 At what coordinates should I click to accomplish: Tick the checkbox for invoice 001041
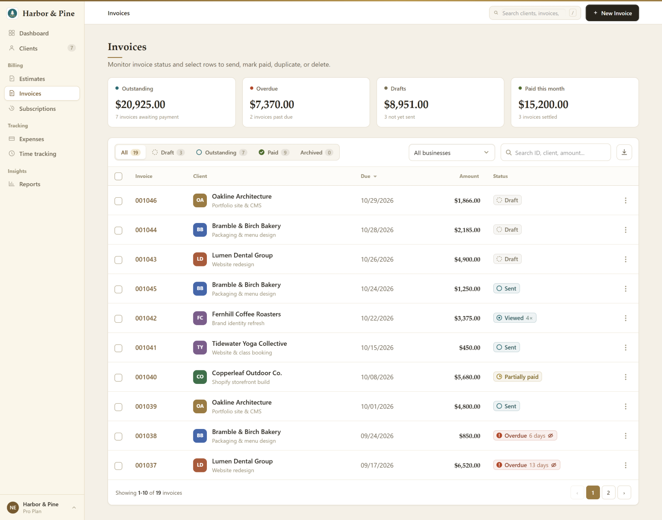point(118,348)
